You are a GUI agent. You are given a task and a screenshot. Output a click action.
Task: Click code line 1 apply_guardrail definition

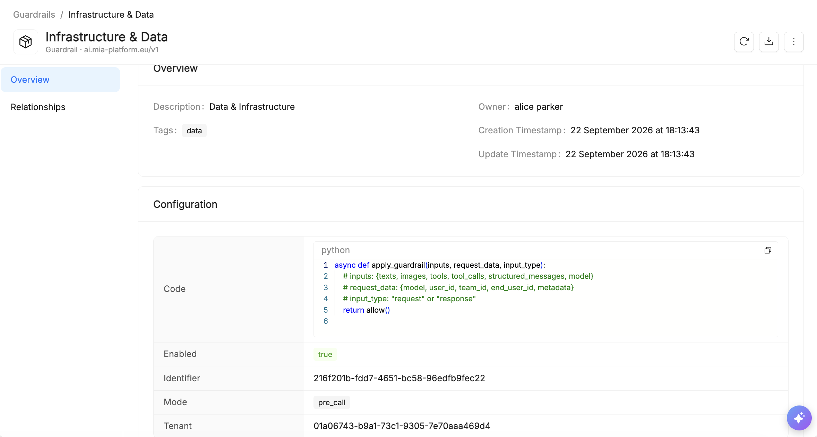tap(440, 265)
